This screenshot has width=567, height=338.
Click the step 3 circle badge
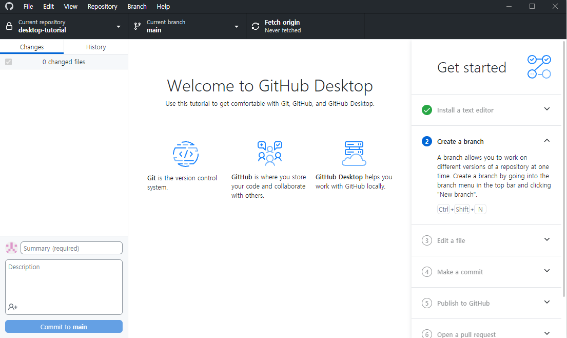click(427, 240)
